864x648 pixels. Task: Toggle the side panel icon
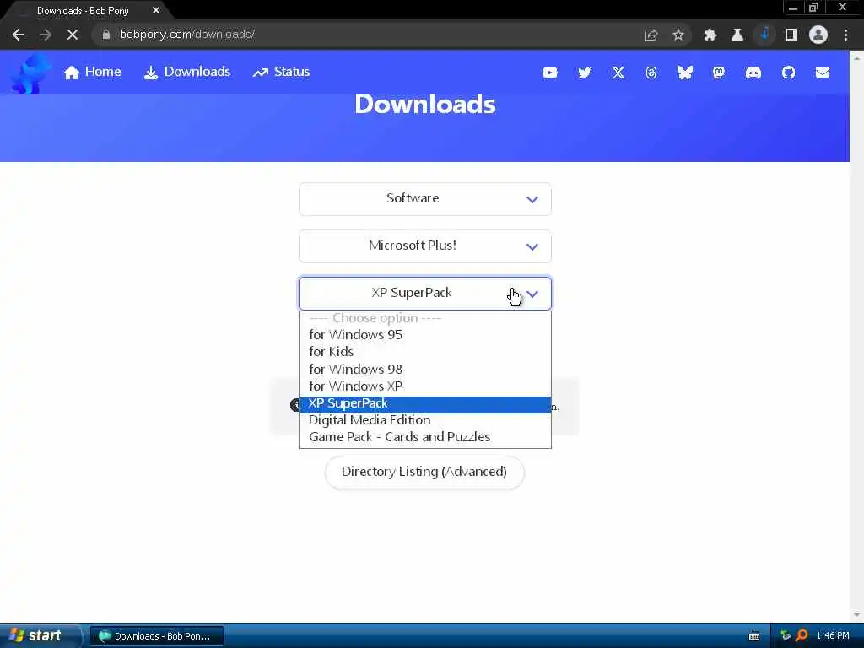791,35
